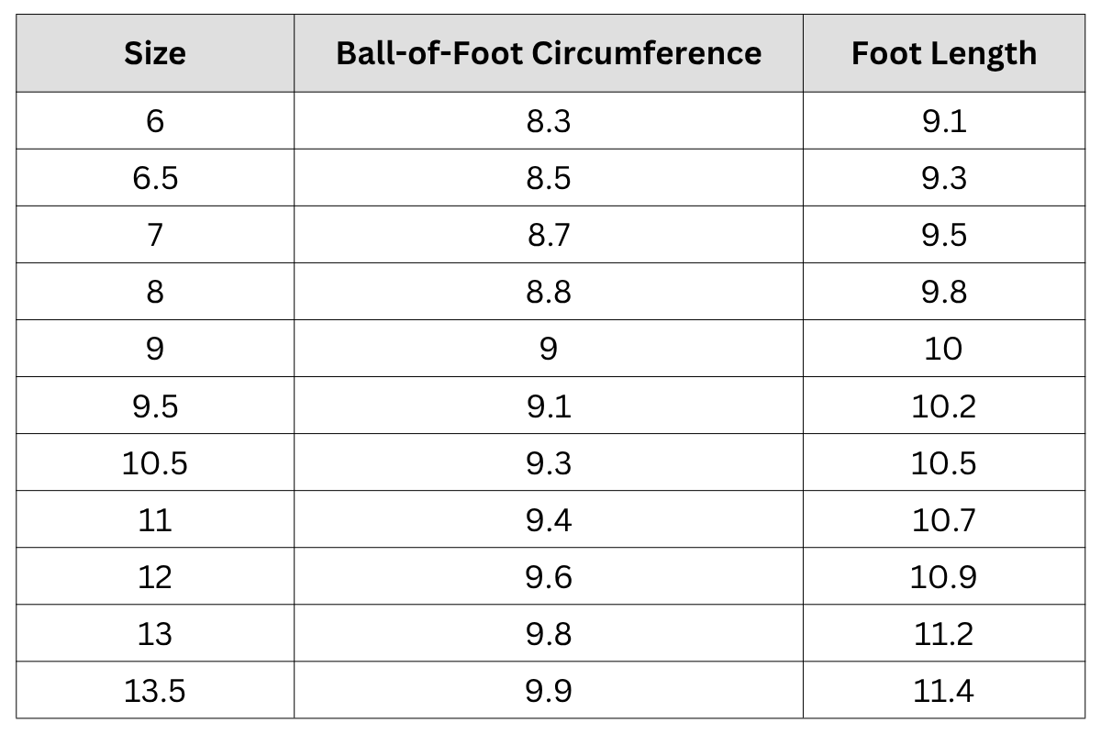Click the Size column header
Image resolution: width=1101 pixels, height=734 pixels.
pyautogui.click(x=154, y=53)
